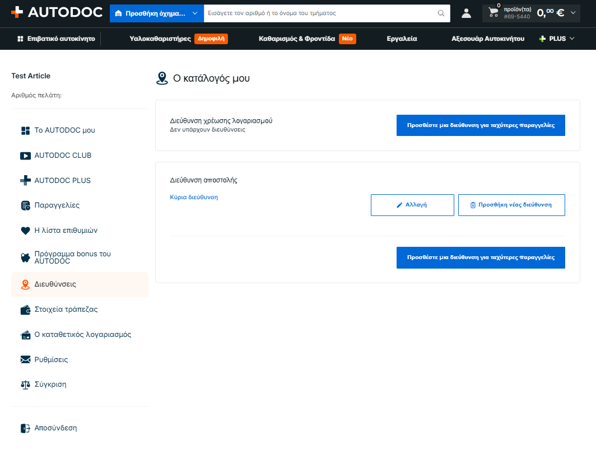Image resolution: width=596 pixels, height=460 pixels.
Task: Click Προσθήκη νέας διεύθυνση button
Action: pyautogui.click(x=511, y=205)
